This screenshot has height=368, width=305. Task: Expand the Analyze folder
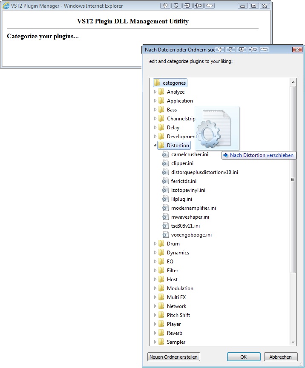coord(155,92)
